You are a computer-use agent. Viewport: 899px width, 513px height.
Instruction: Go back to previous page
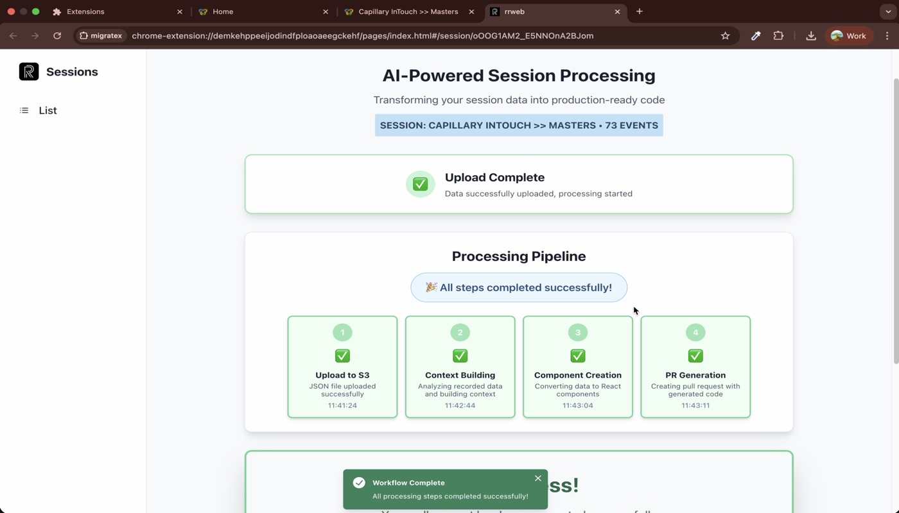pos(13,36)
